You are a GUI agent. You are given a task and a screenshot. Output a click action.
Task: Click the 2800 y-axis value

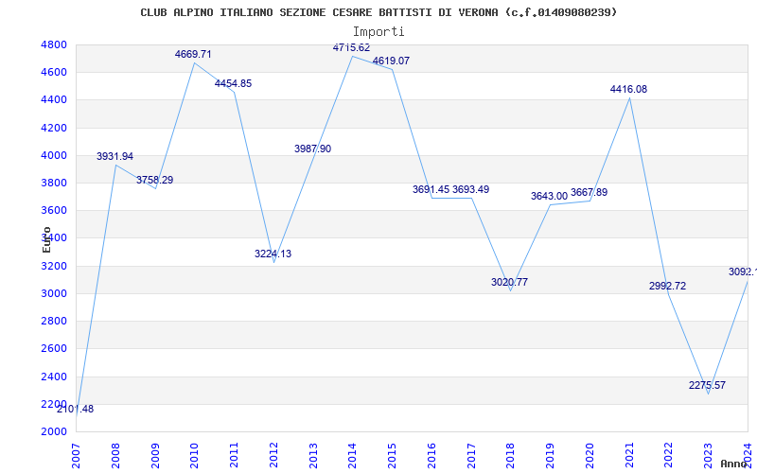click(x=54, y=321)
